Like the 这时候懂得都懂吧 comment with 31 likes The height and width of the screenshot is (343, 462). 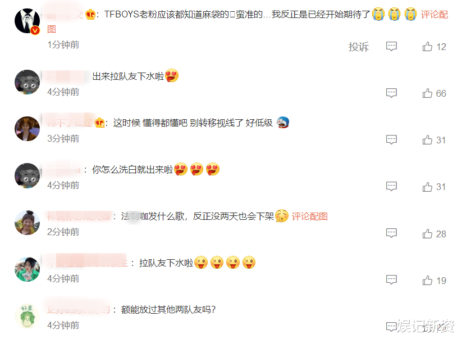[x=427, y=140]
